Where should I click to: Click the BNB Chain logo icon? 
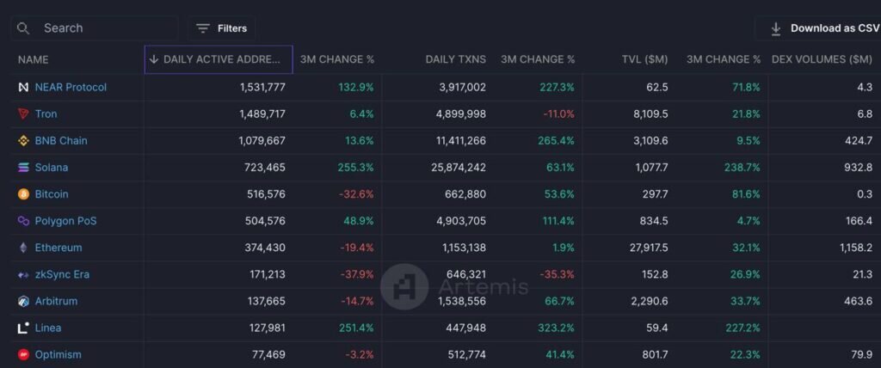coord(23,141)
